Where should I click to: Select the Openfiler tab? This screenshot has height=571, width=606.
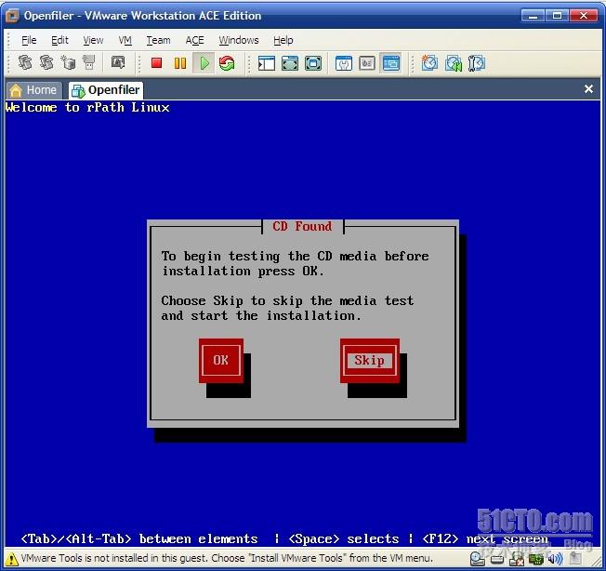point(106,90)
